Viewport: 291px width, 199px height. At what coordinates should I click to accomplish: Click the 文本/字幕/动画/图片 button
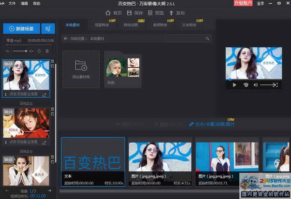[x=212, y=124]
